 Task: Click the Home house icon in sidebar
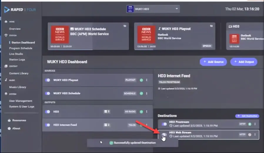point(6,21)
